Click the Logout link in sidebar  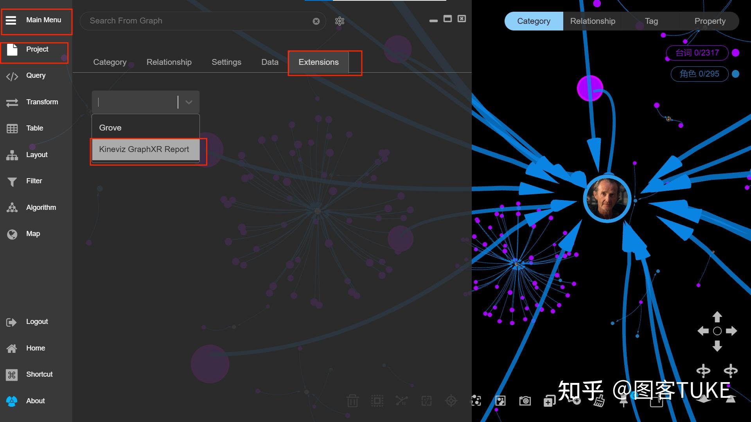[x=37, y=322]
